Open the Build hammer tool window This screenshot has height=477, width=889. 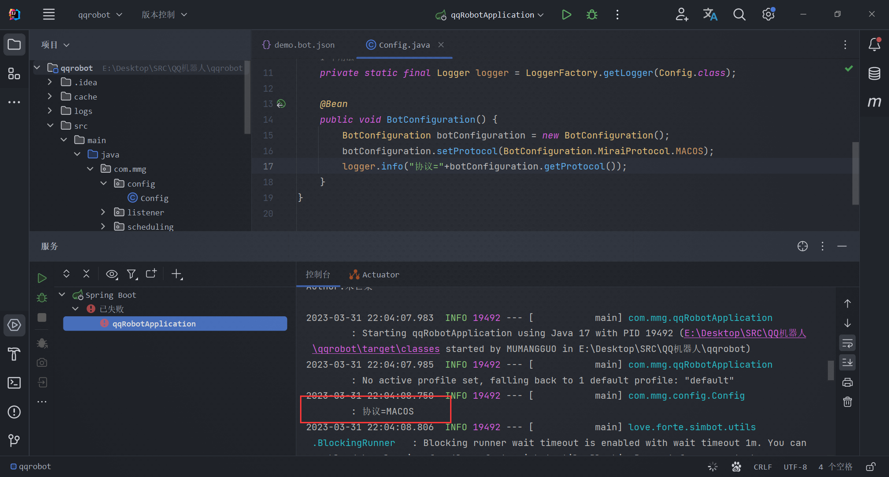pos(14,354)
